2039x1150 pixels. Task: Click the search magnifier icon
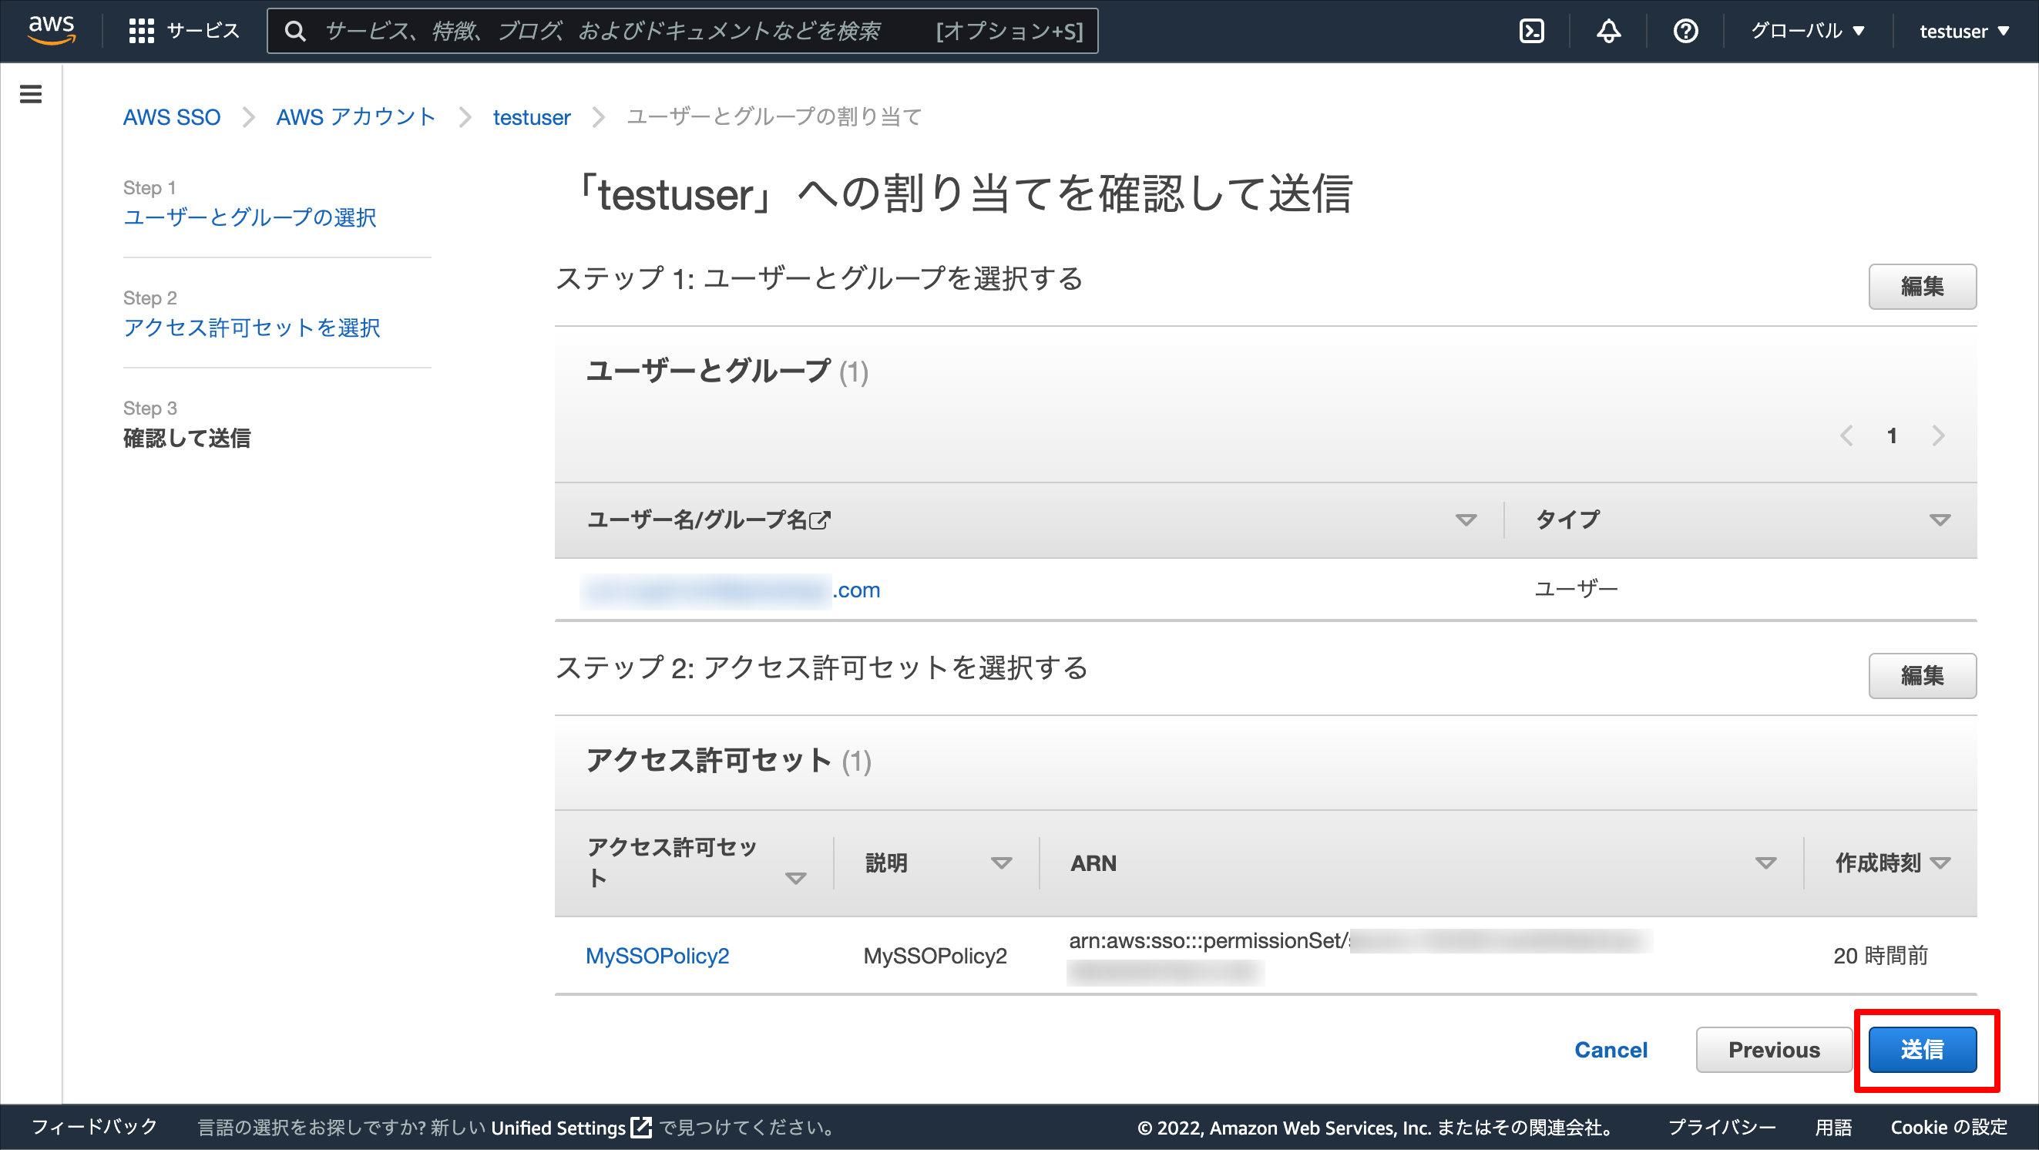coord(295,31)
